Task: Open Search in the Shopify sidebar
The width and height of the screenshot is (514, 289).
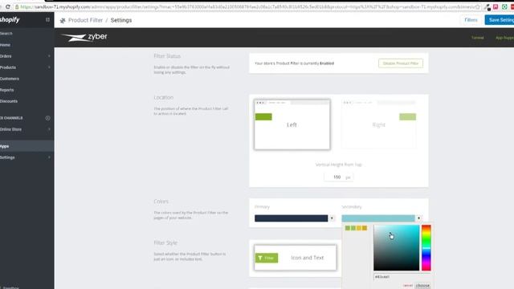Action: [x=6, y=34]
